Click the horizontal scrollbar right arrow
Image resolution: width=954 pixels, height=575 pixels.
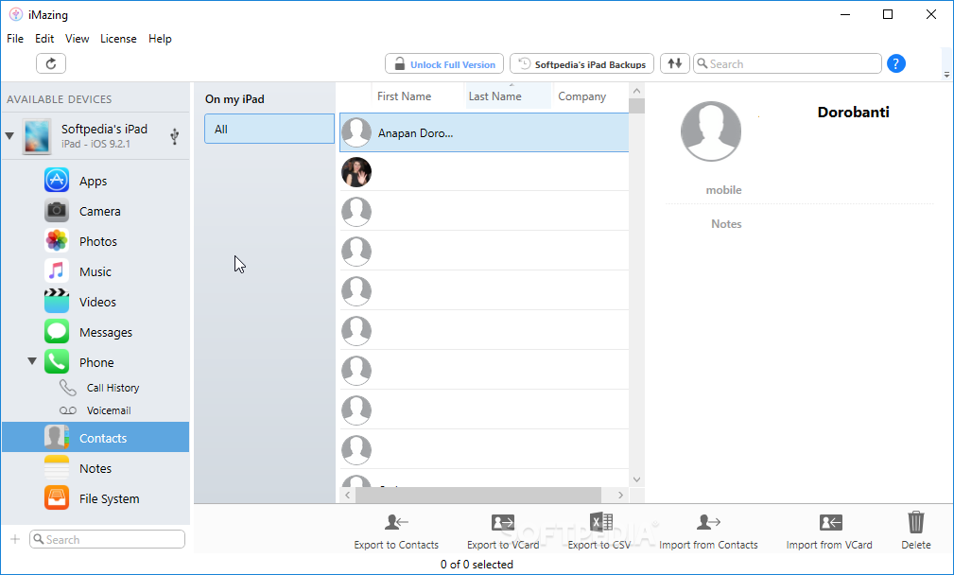620,496
